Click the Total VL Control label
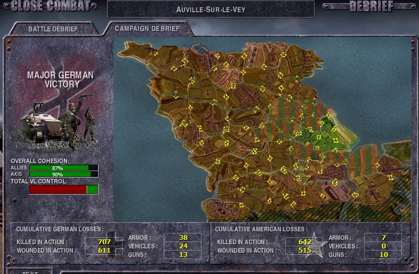Image resolution: width=419 pixels, height=274 pixels. [39, 181]
